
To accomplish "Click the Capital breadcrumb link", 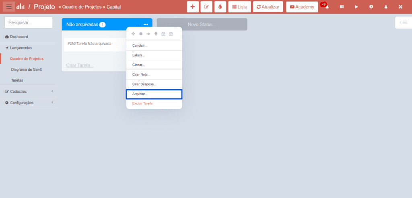I will click(x=113, y=7).
